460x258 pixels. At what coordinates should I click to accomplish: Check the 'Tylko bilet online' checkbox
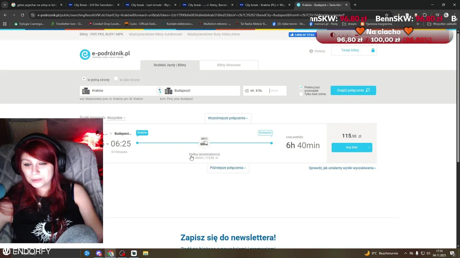click(x=301, y=94)
